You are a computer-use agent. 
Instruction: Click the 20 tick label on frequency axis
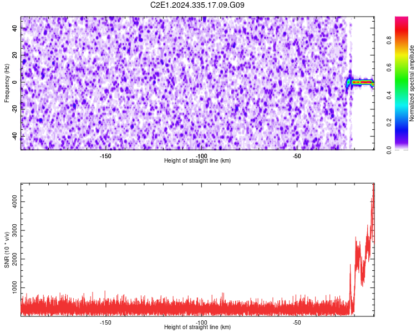coord(15,55)
